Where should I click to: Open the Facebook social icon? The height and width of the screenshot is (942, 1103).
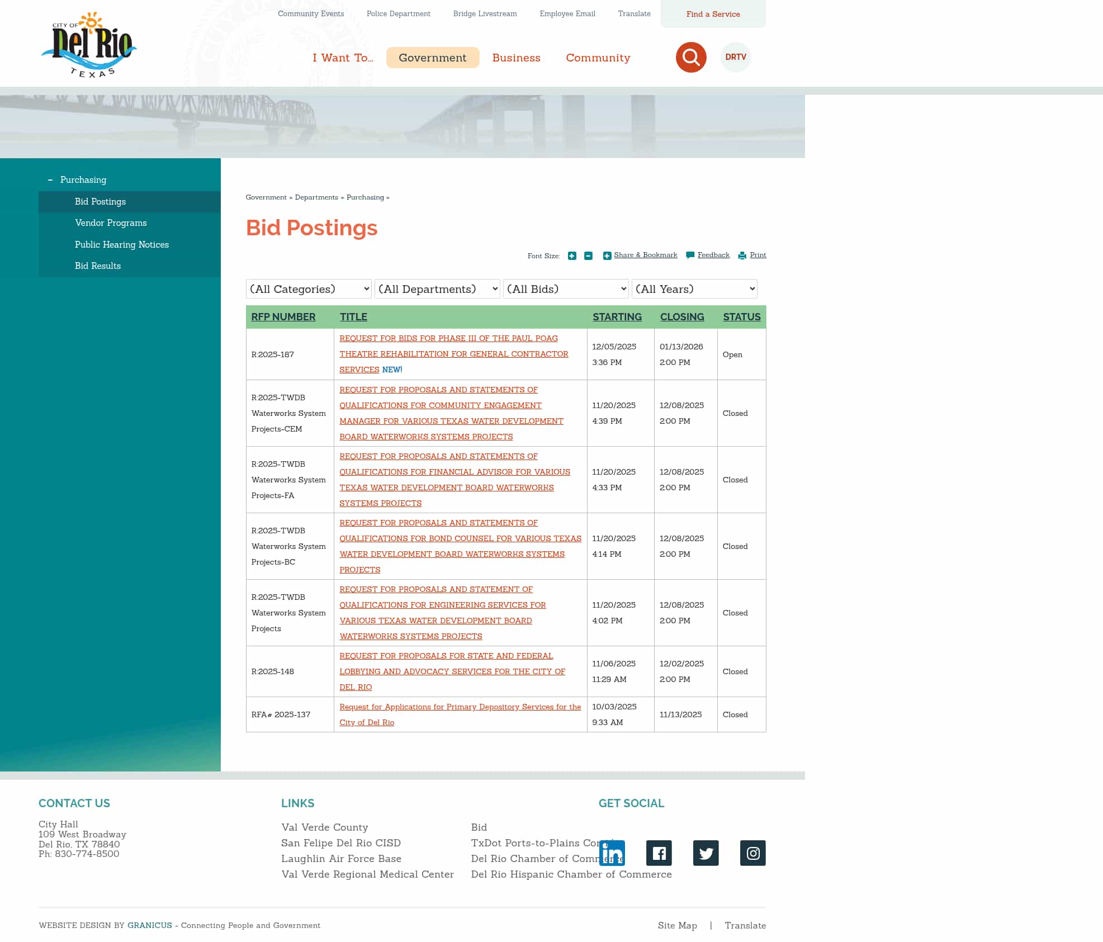click(x=659, y=853)
